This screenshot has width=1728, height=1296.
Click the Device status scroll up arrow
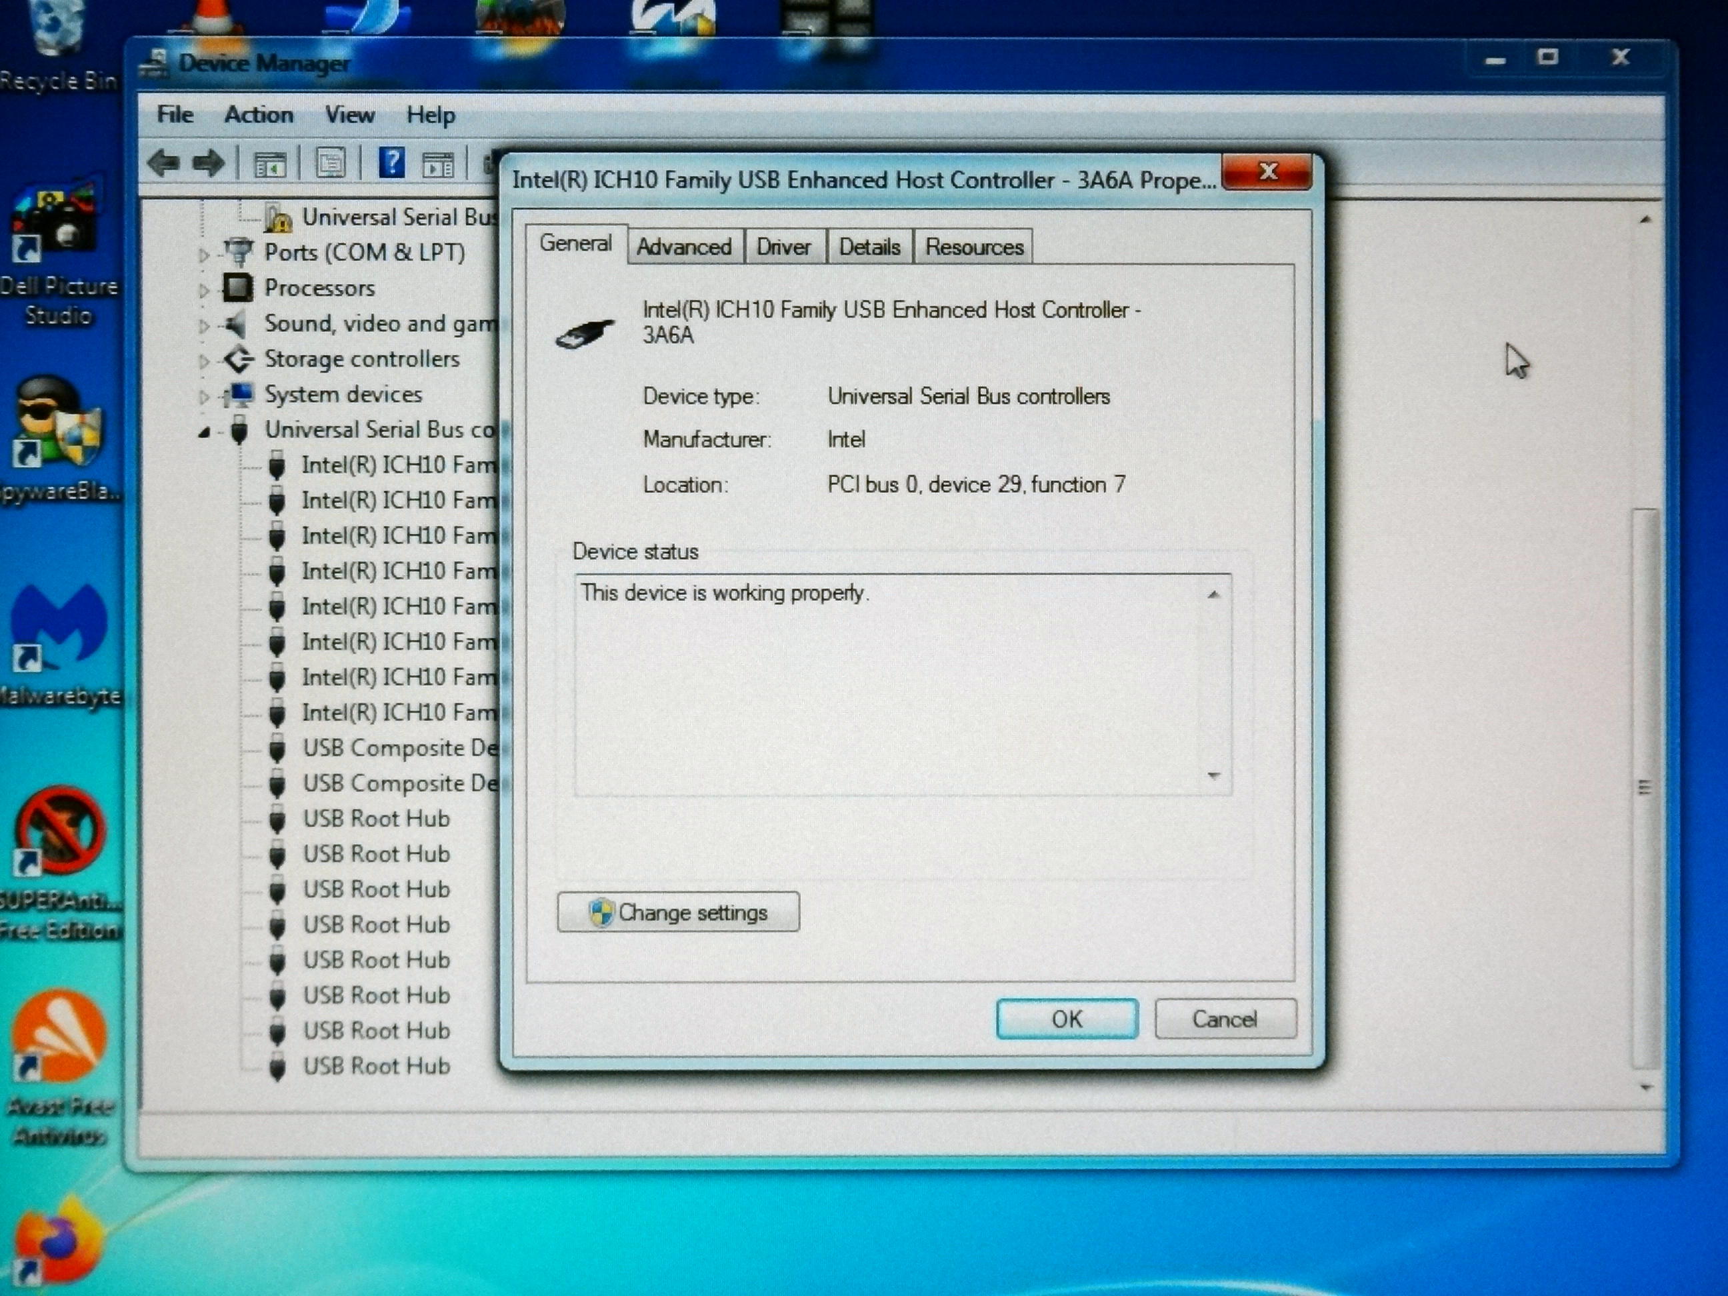(1213, 595)
